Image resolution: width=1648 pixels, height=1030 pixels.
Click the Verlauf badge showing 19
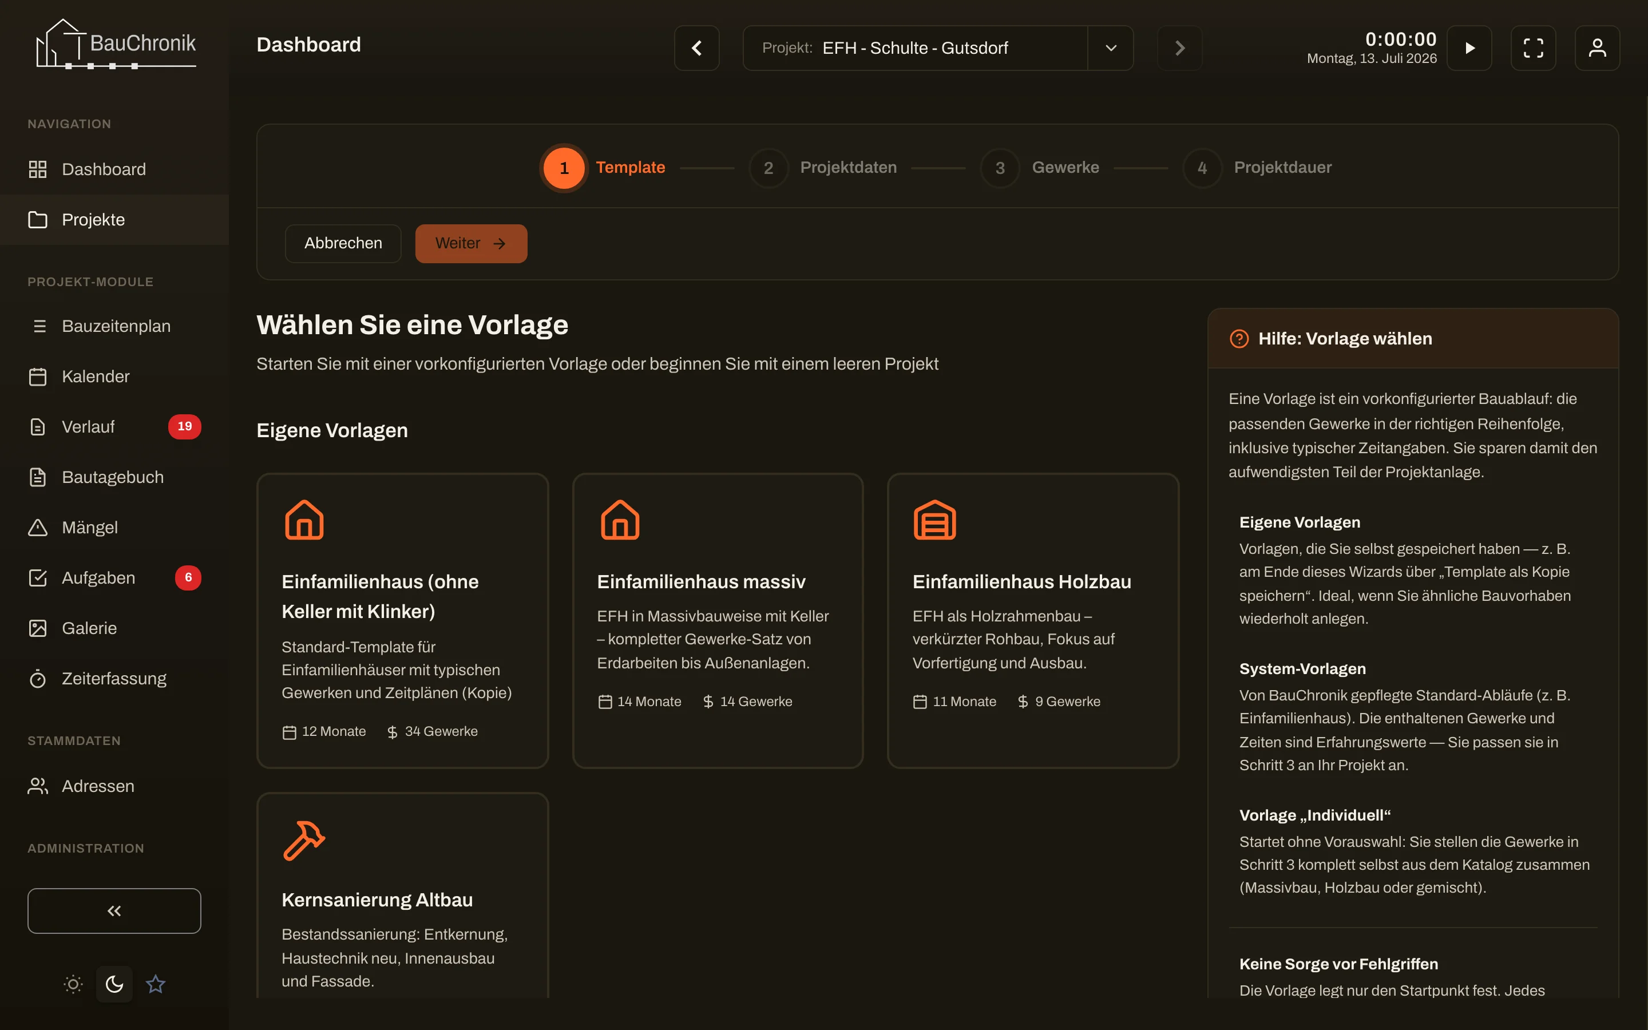coord(185,426)
